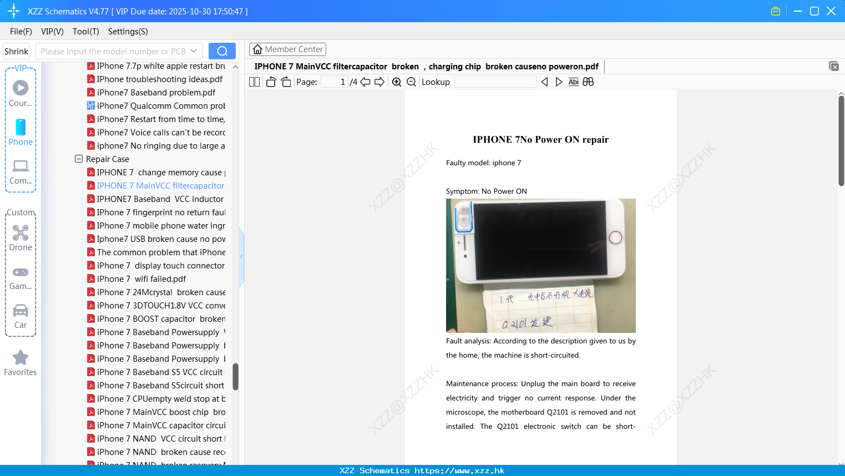Image resolution: width=845 pixels, height=476 pixels.
Task: Open the Member Center
Action: (287, 49)
